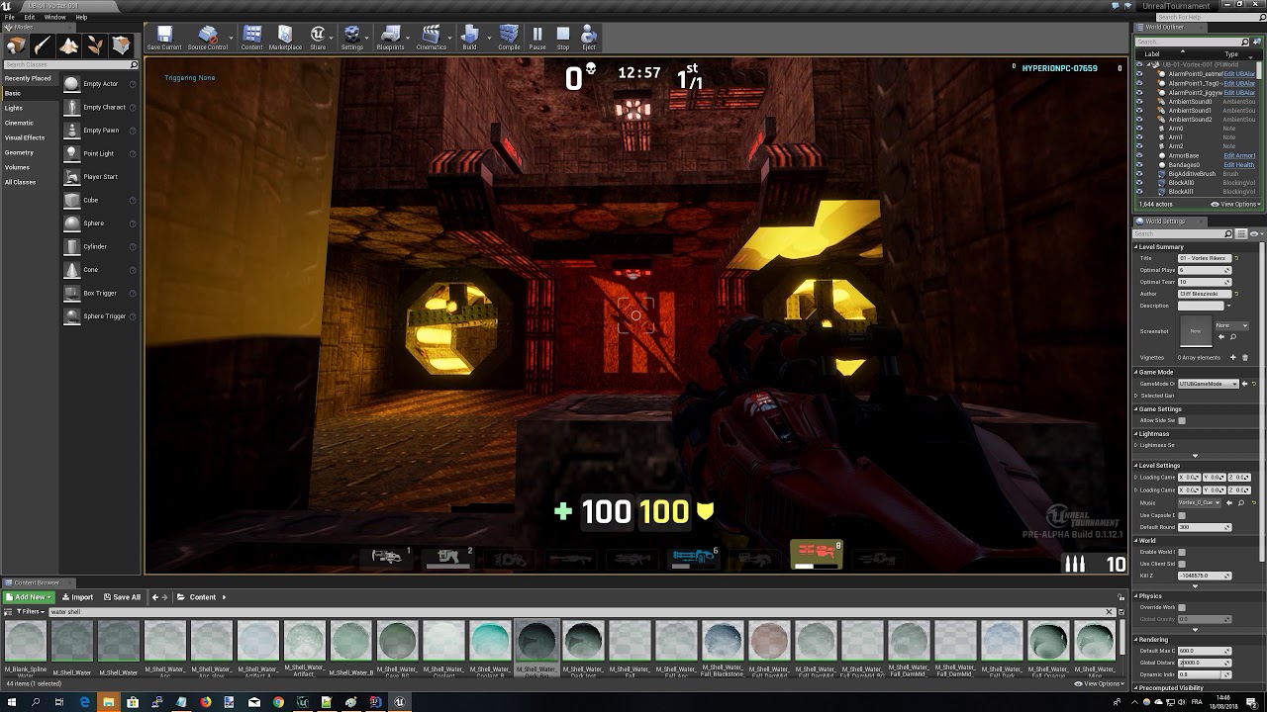Viewport: 1267px width, 712px height.
Task: Eject from the player controller
Action: point(589,38)
